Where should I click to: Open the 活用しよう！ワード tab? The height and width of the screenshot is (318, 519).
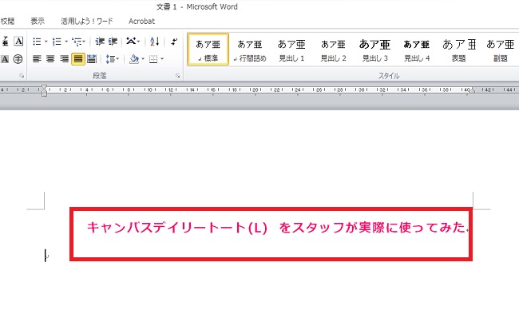(x=87, y=22)
